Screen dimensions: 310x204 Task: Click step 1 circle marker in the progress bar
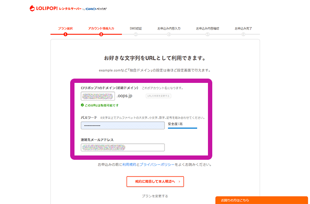point(65,34)
